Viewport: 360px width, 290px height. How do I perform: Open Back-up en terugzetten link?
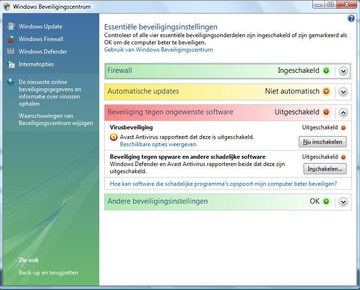coord(49,273)
